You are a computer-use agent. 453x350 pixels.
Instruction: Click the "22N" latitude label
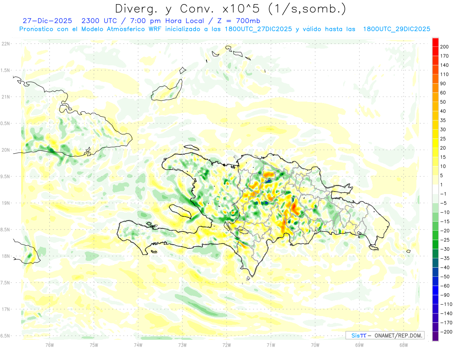pyautogui.click(x=5, y=44)
